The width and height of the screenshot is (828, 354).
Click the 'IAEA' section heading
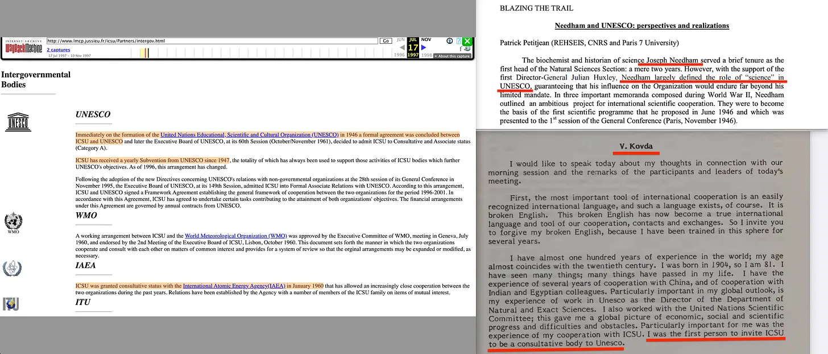tap(86, 265)
